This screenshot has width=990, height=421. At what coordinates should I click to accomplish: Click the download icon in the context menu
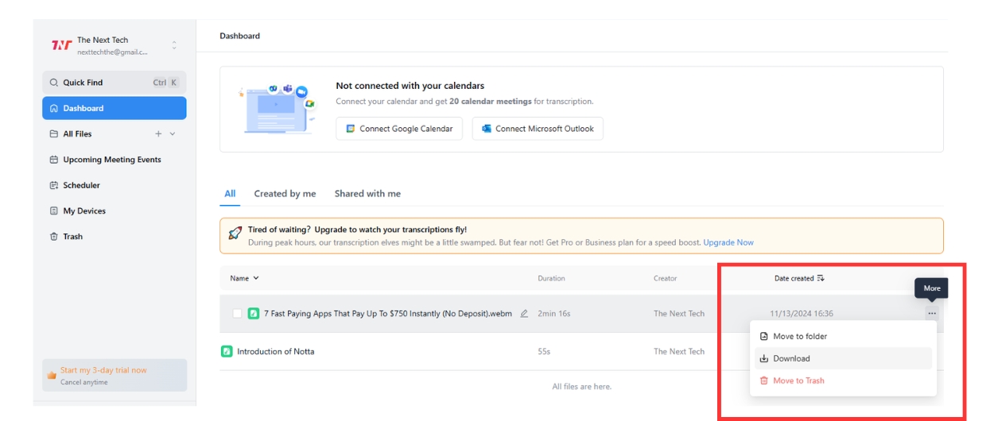click(764, 358)
